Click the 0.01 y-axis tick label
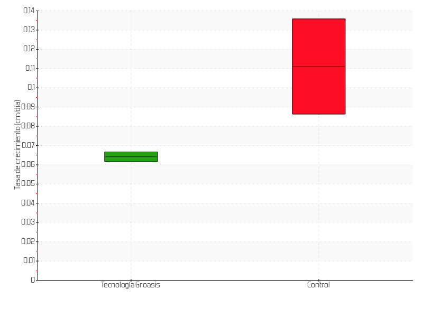Viewport: 423px width, 317px height. pyautogui.click(x=29, y=260)
